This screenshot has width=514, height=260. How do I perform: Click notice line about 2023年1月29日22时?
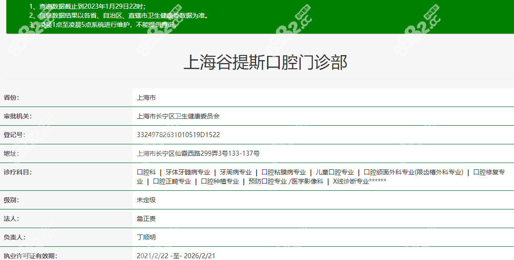pos(87,6)
